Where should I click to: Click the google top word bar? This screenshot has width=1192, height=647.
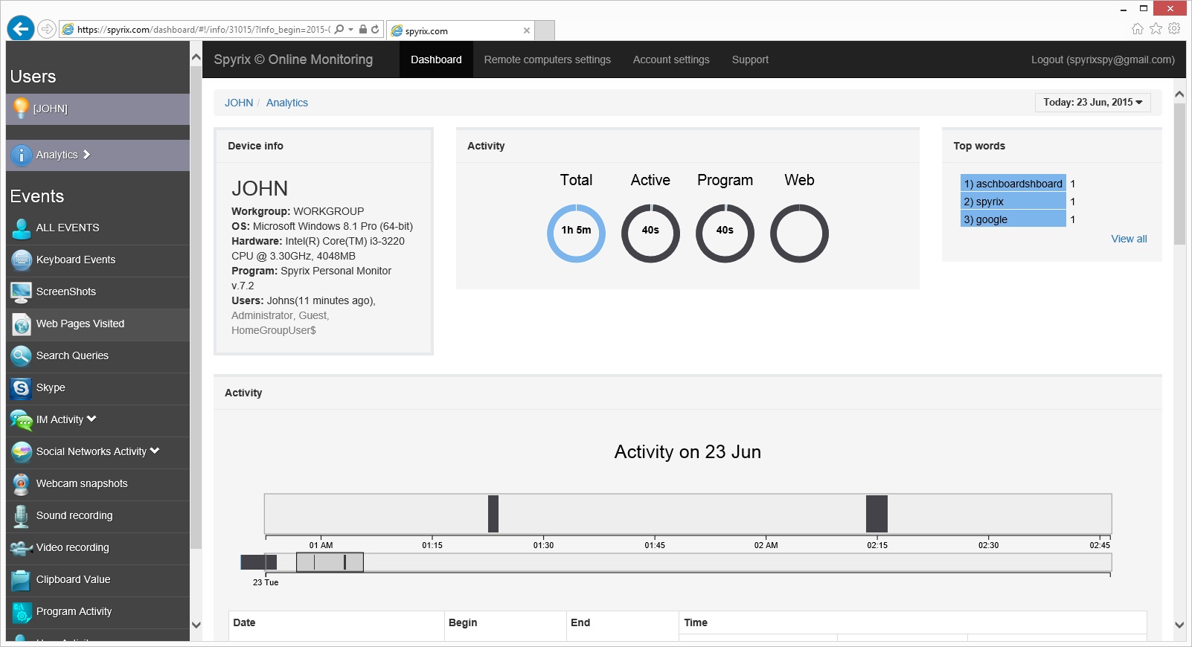click(x=1013, y=219)
